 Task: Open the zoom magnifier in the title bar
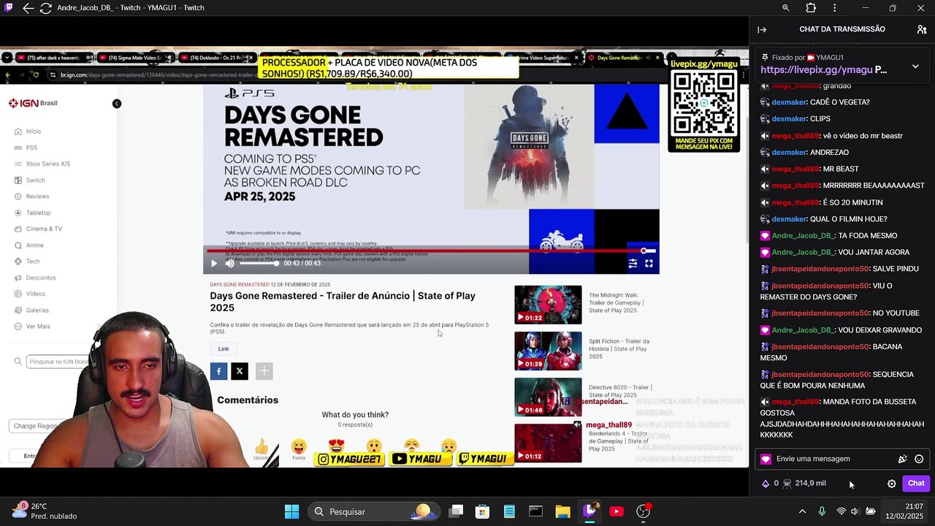(786, 8)
